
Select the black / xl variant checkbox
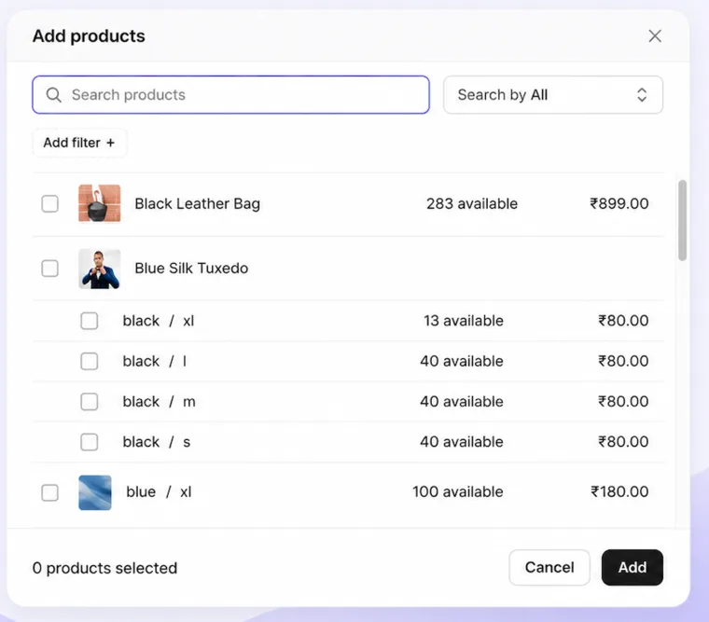pos(89,321)
